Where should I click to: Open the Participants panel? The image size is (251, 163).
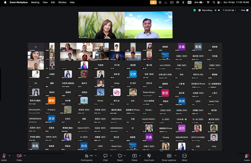[87, 156]
